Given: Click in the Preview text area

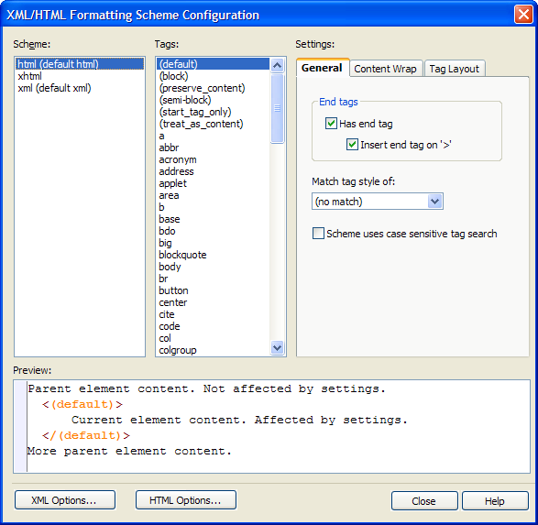Looking at the screenshot, I should coord(271,426).
